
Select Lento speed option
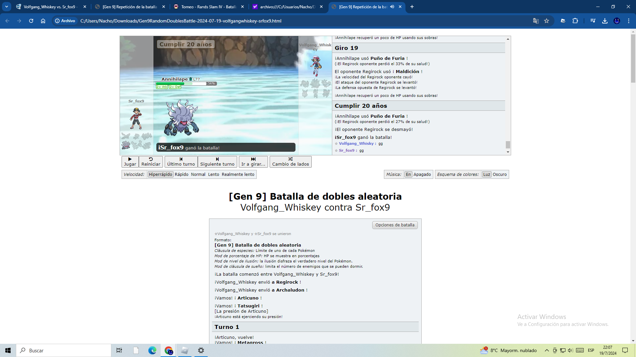[x=214, y=175]
